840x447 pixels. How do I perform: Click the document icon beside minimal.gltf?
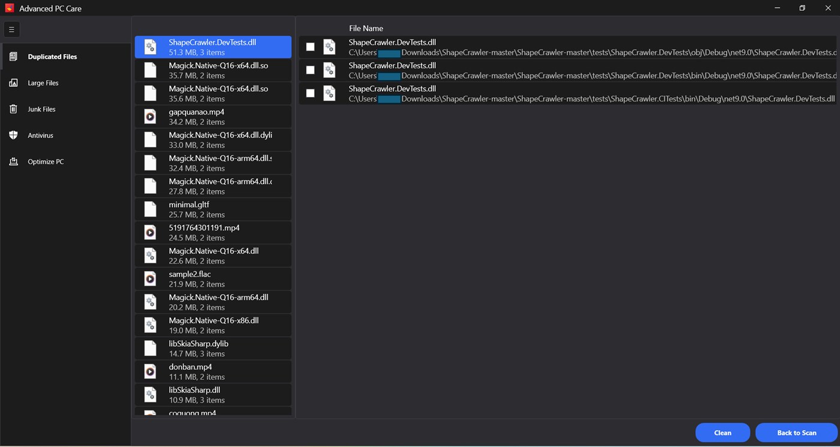150,209
